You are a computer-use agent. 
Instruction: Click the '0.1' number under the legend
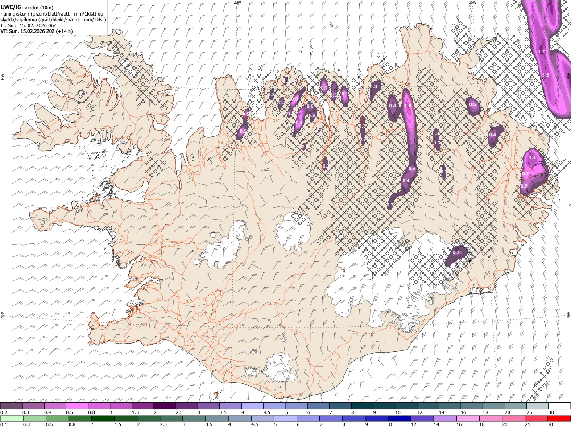tap(4, 424)
